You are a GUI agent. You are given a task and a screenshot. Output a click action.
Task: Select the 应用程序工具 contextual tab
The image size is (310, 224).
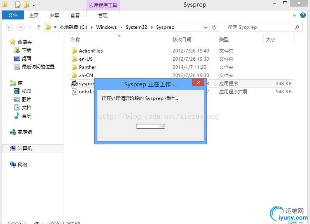tap(103, 5)
